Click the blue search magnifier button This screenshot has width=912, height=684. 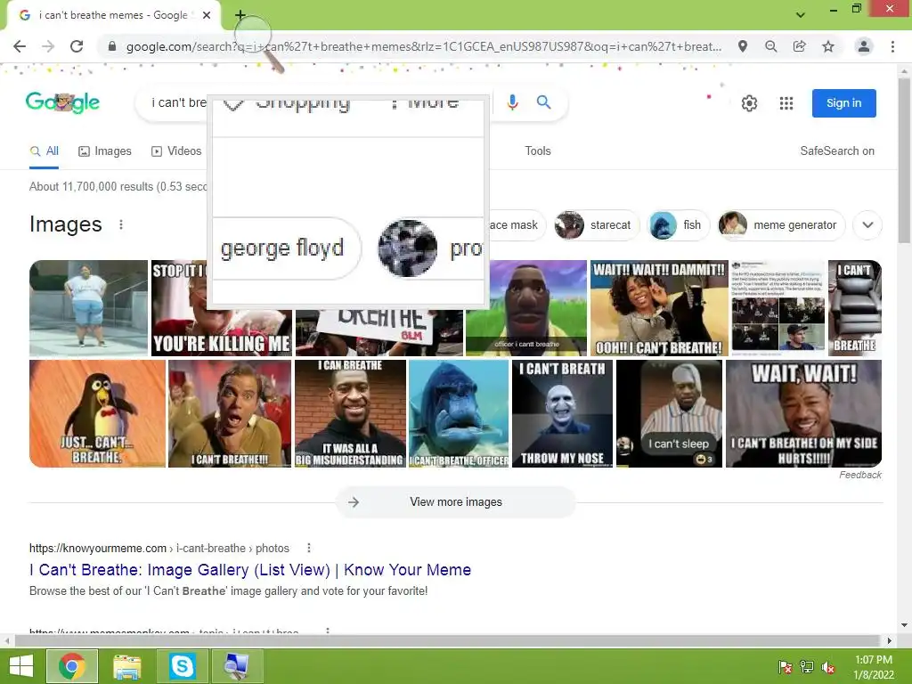(544, 102)
